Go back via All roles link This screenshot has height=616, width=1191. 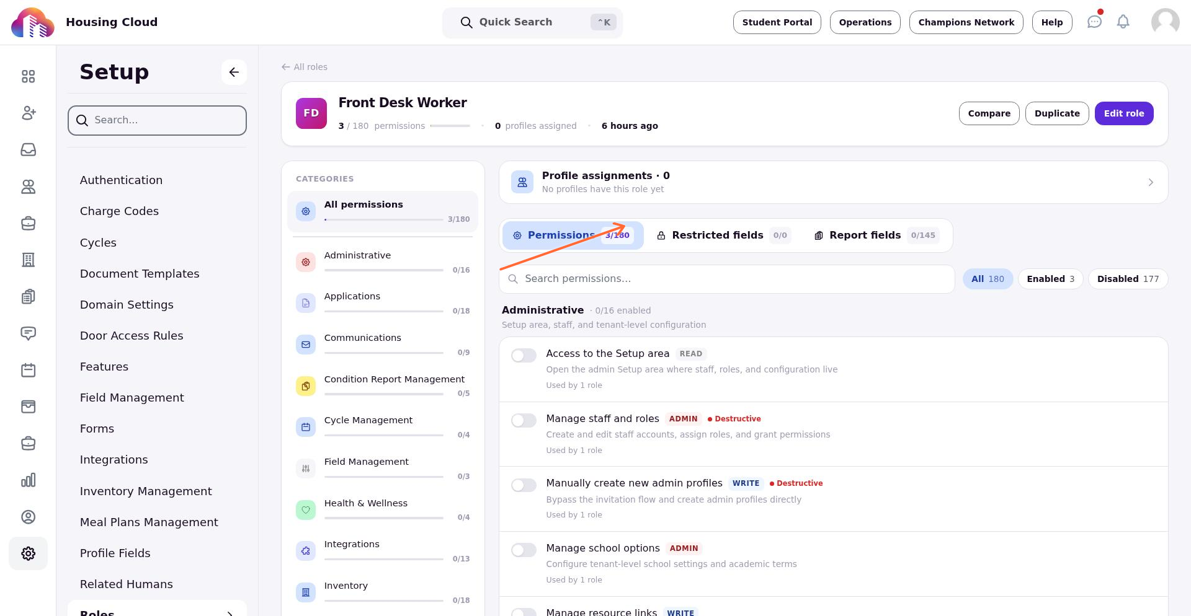[304, 67]
